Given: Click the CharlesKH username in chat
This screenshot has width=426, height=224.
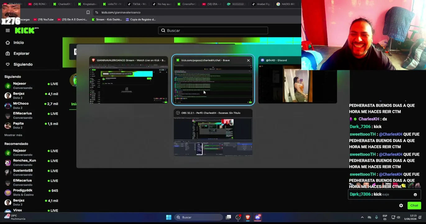Looking at the screenshot, I should point(369,119).
